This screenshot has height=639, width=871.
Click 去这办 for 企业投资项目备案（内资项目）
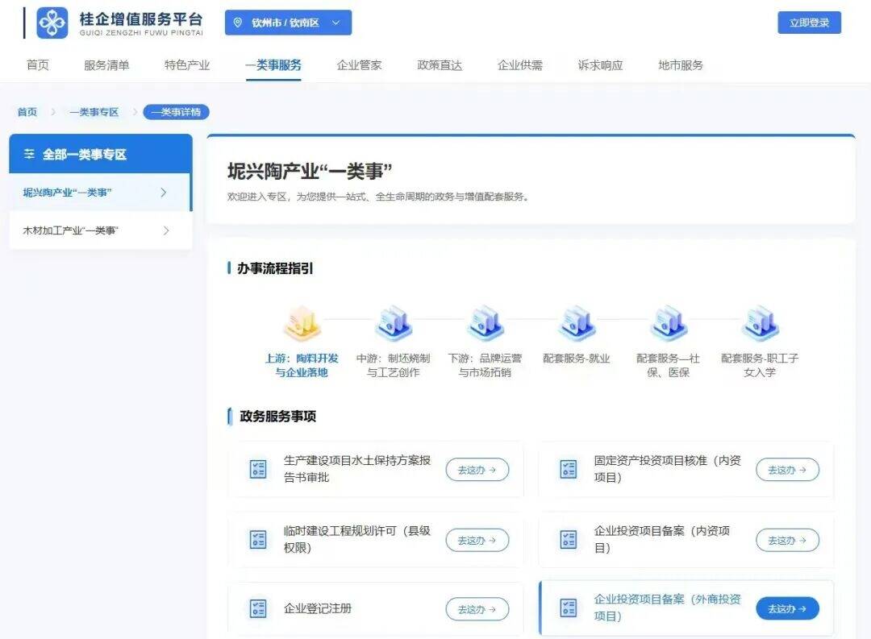(787, 540)
